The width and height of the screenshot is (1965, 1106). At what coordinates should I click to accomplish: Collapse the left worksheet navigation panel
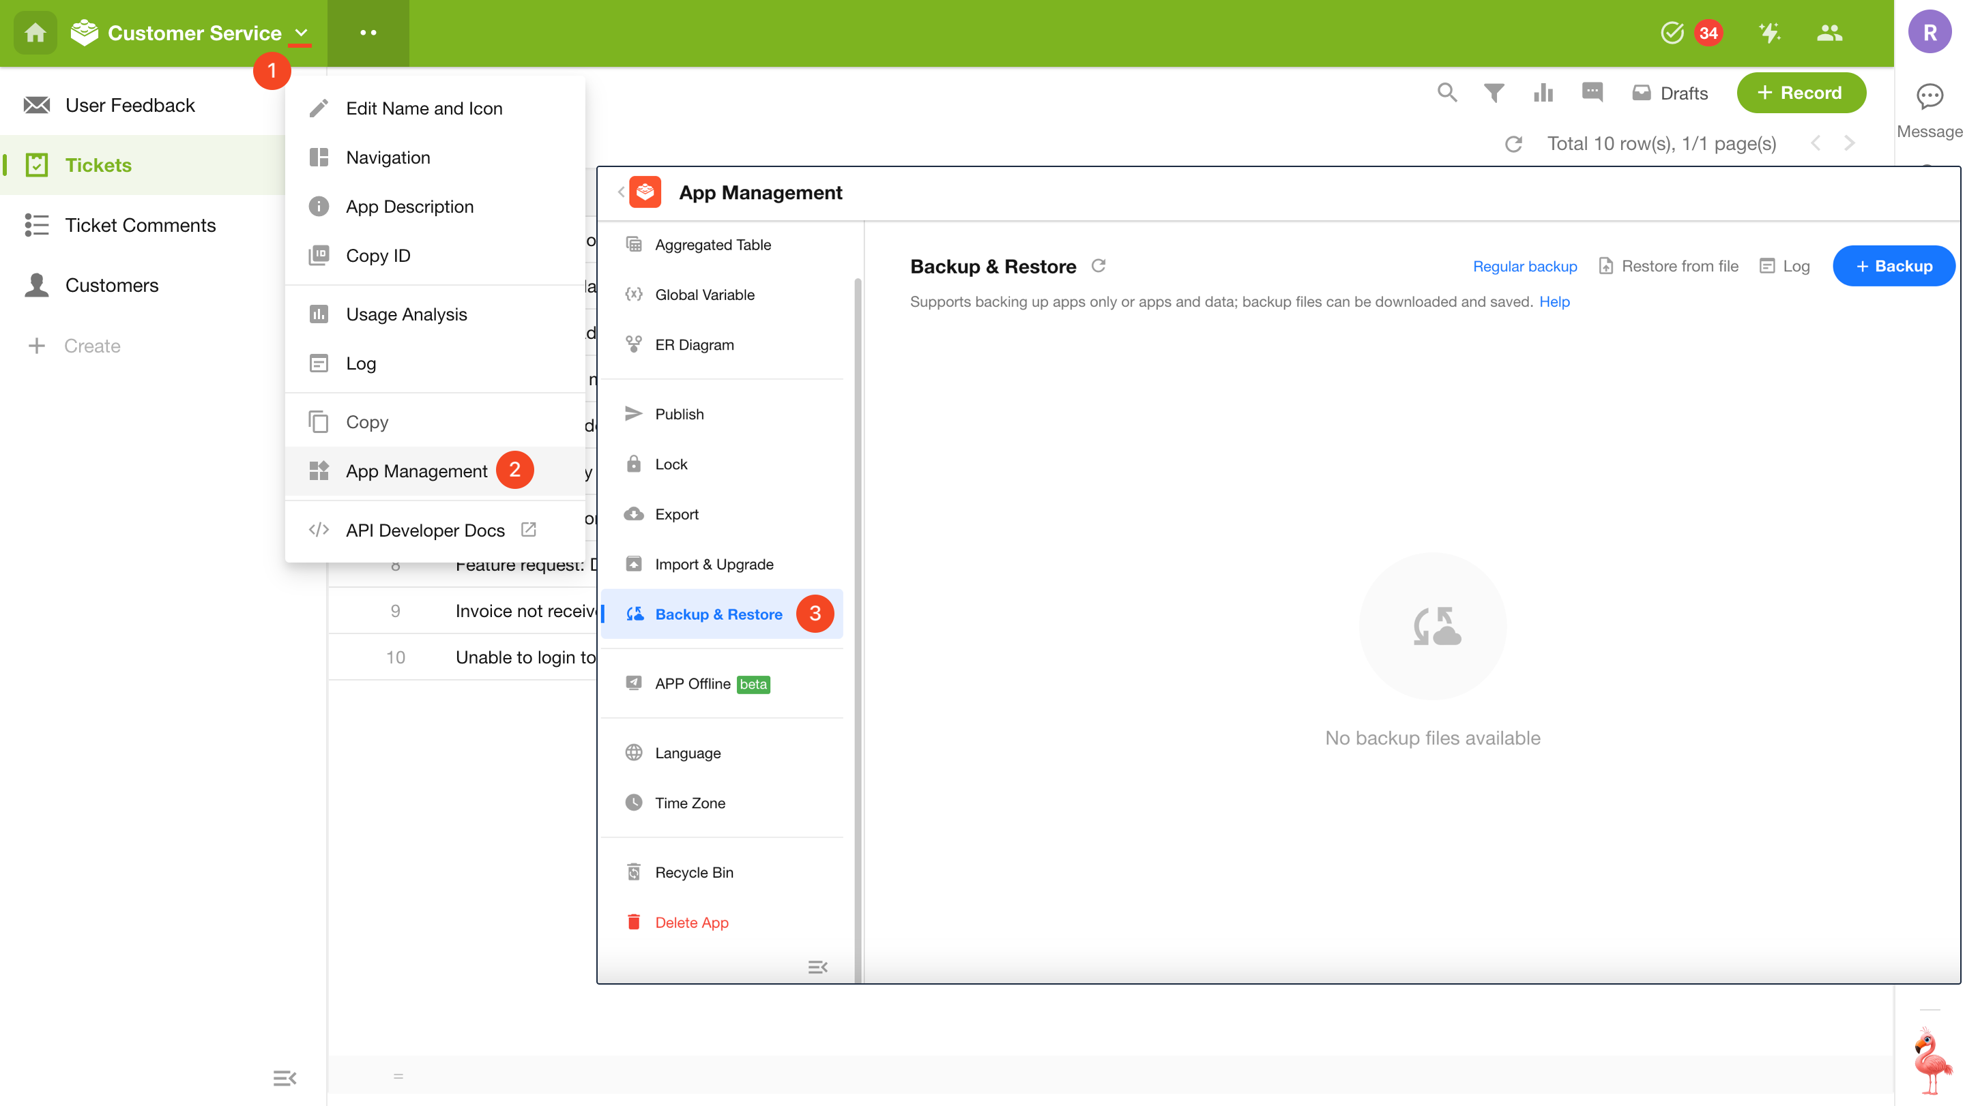click(284, 1078)
